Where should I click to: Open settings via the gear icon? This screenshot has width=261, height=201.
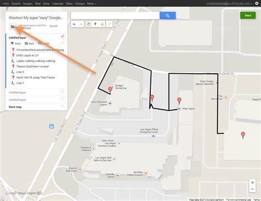(x=257, y=3)
